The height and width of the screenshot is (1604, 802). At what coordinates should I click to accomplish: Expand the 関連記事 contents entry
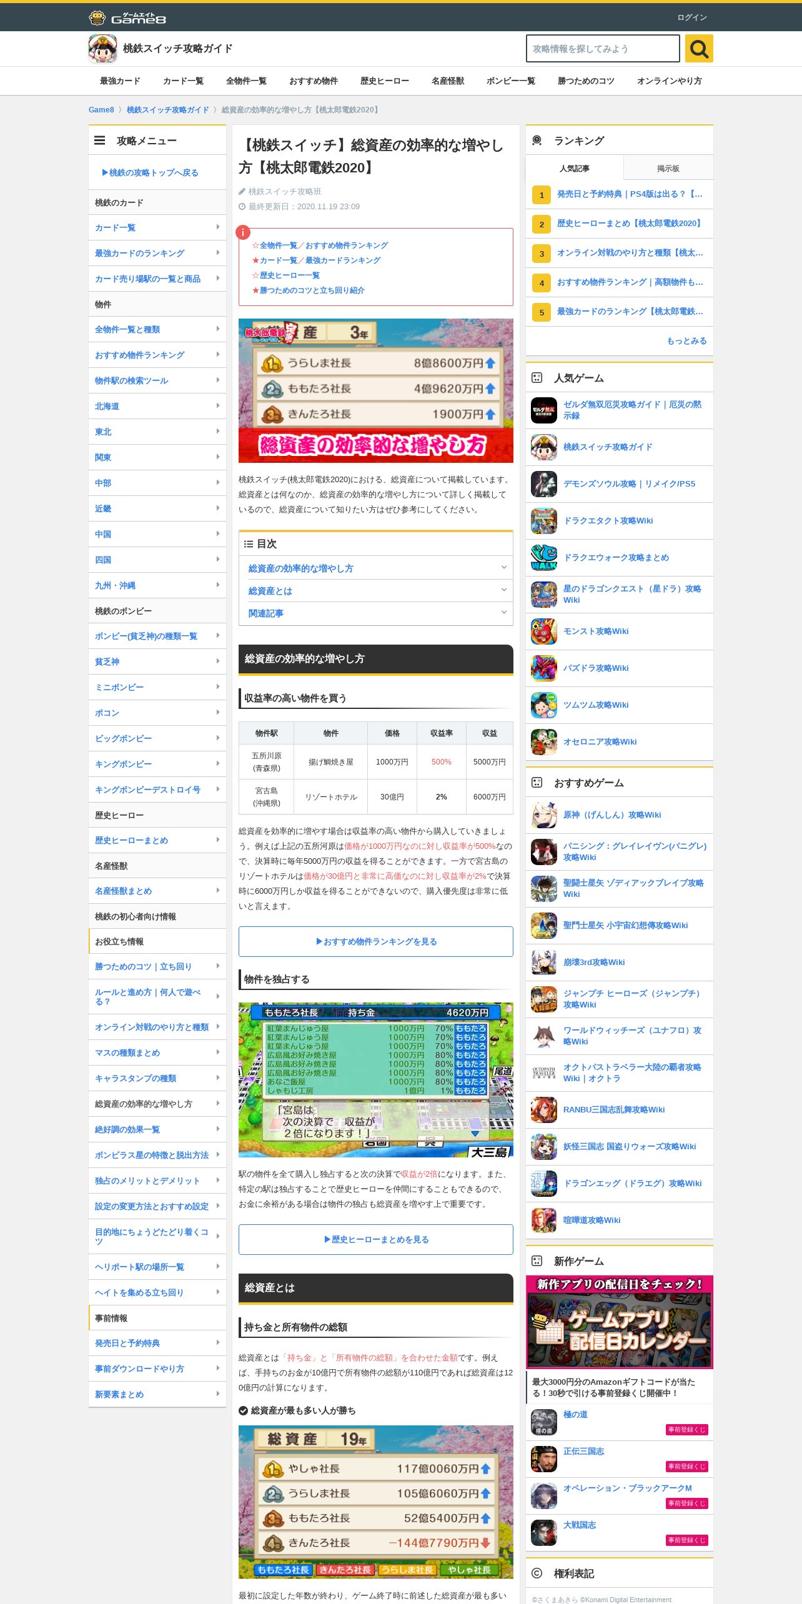click(376, 613)
